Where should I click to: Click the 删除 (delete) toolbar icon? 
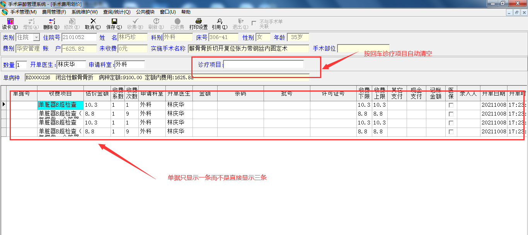pyautogui.click(x=52, y=21)
